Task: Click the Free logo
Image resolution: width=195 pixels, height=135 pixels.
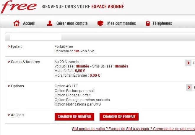Action: click(18, 7)
